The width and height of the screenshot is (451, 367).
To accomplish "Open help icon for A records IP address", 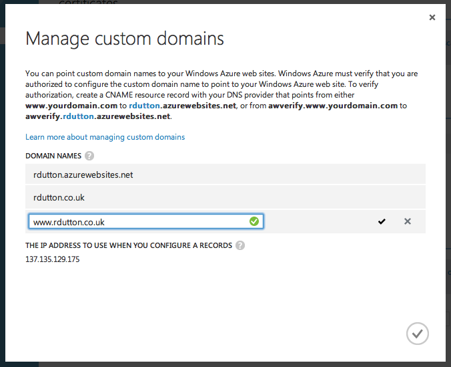I will 240,245.
